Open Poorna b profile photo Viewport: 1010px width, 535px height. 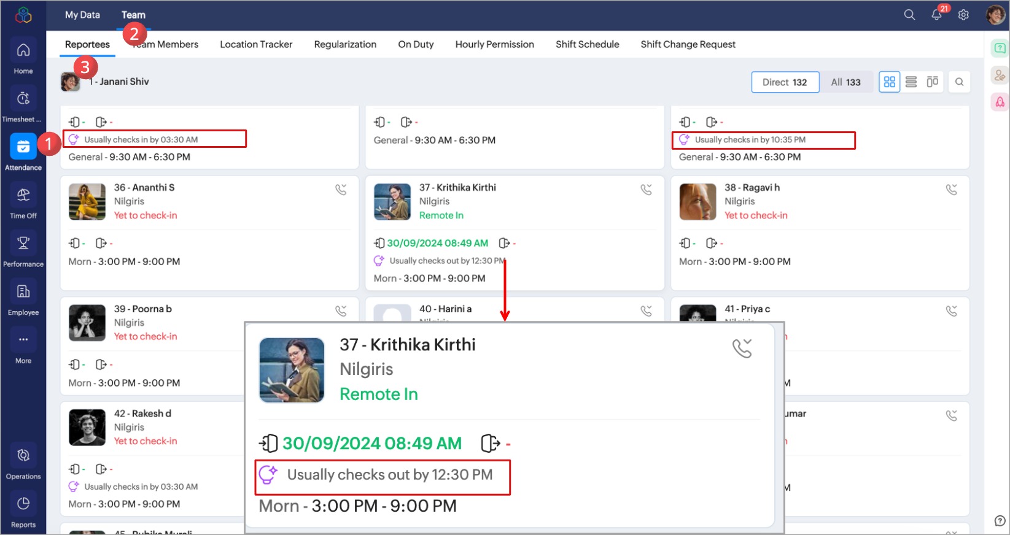pos(87,323)
